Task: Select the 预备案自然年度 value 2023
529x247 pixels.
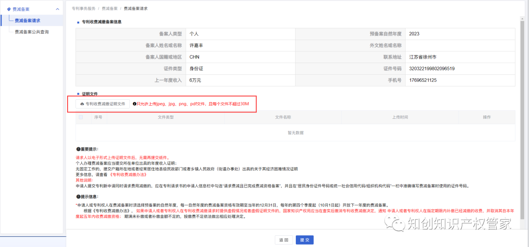Action: tap(414, 34)
